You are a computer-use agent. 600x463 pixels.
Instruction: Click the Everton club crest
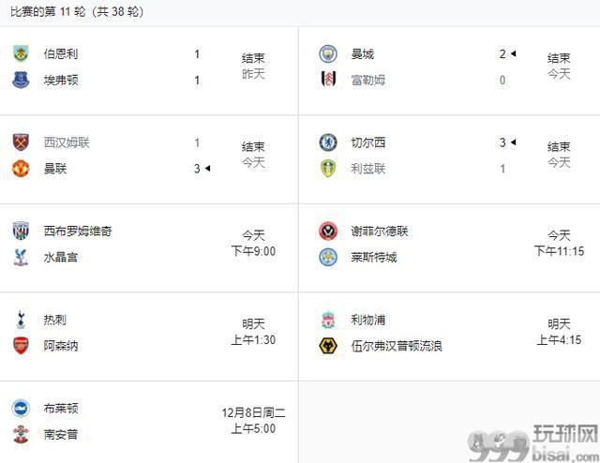21,80
